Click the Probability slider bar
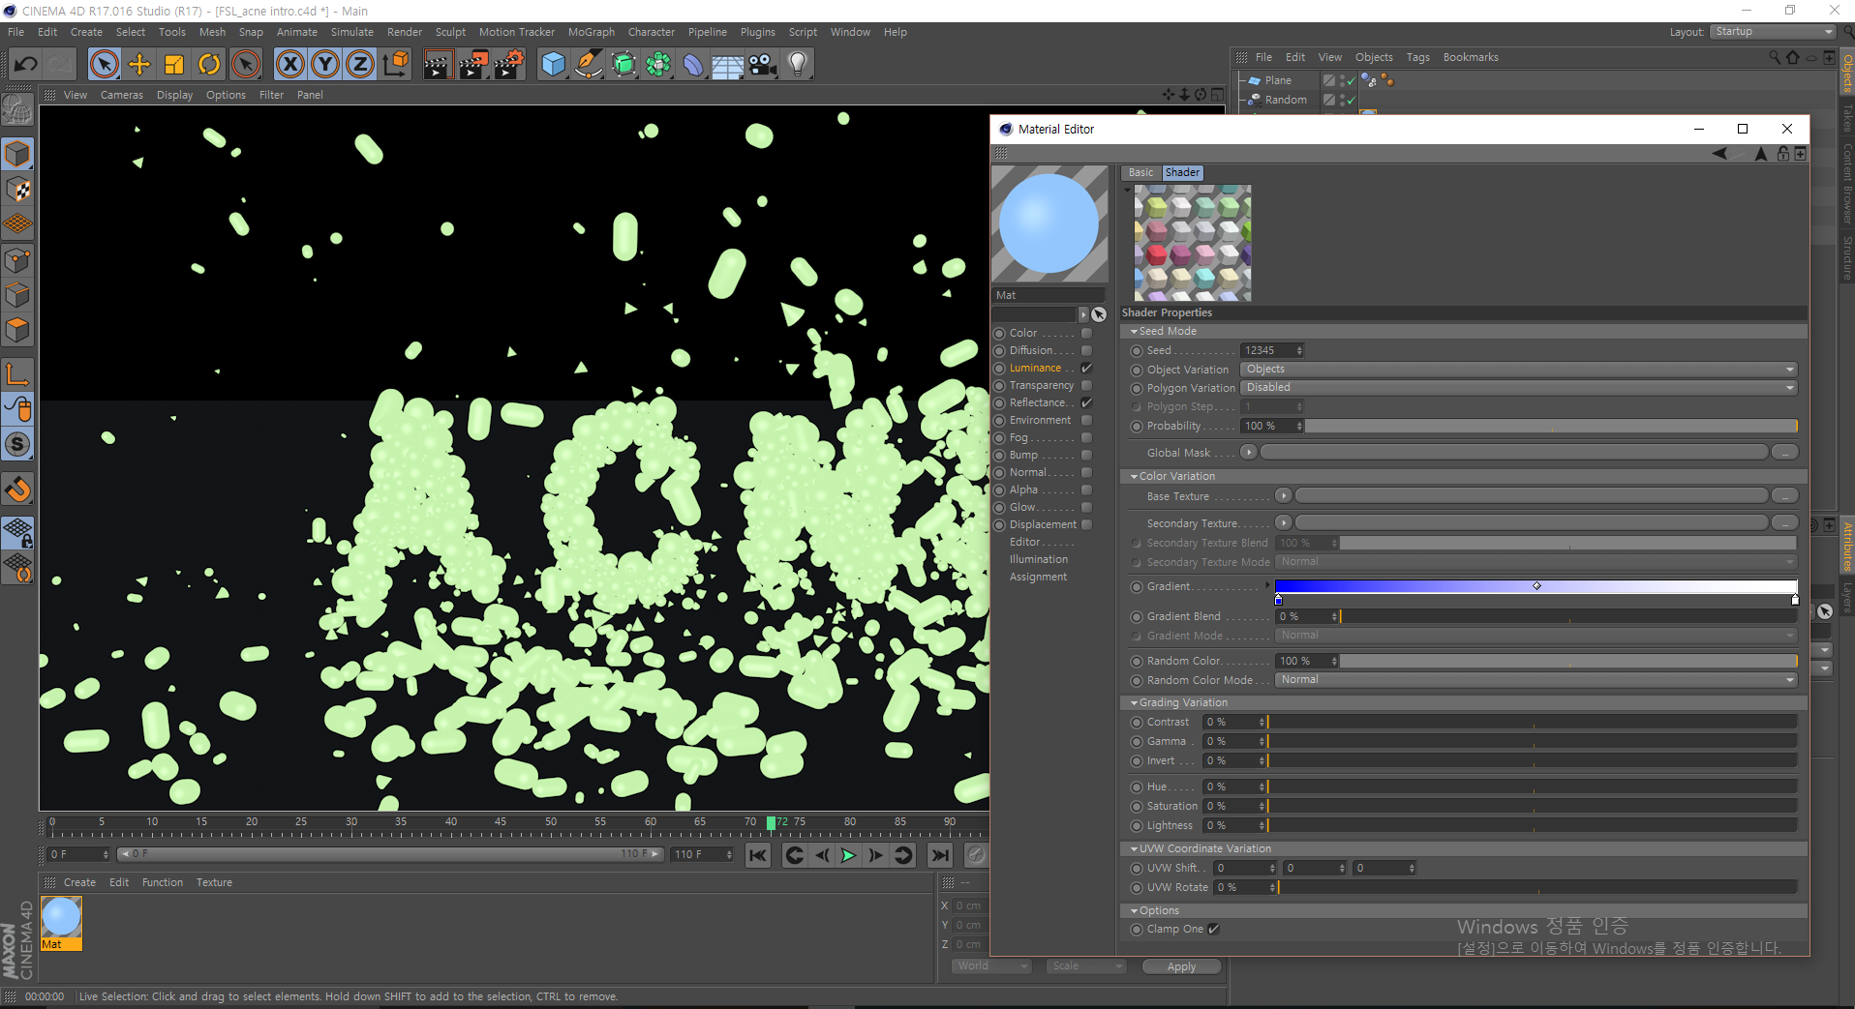This screenshot has width=1855, height=1009. (x=1552, y=427)
